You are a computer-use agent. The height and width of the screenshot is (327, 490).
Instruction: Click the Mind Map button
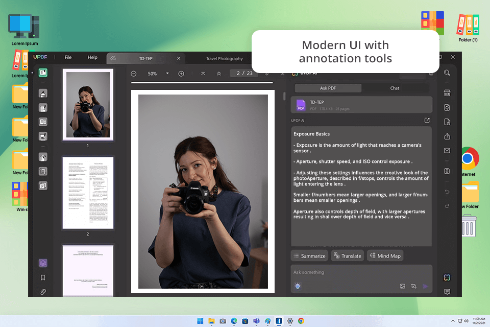(385, 255)
